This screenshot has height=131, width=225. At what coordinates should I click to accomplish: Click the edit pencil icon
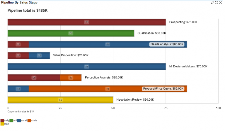coord(212,2)
